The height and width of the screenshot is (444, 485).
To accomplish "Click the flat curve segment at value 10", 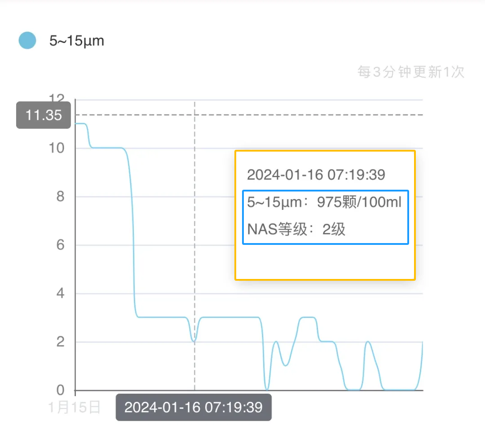I will [108, 148].
